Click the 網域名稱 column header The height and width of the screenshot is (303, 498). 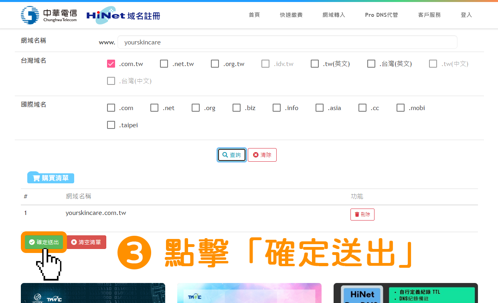79,196
